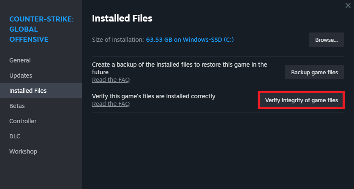Screen dimensions: 354x189
Task: Click the Verify this game's files text
Action: [x=153, y=96]
